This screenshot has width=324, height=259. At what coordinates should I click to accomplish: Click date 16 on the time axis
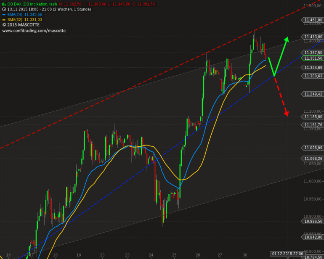[x=8, y=255]
